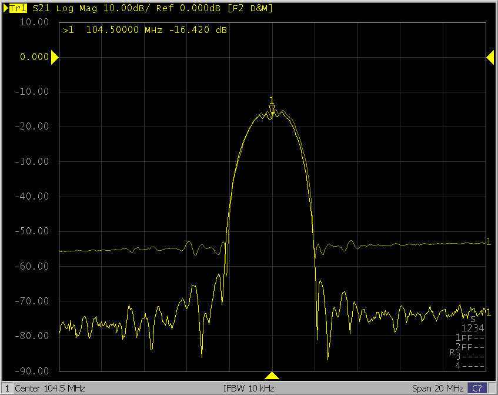Click left reference level triangle at 0.000
This screenshot has height=395, width=498.
click(x=54, y=57)
